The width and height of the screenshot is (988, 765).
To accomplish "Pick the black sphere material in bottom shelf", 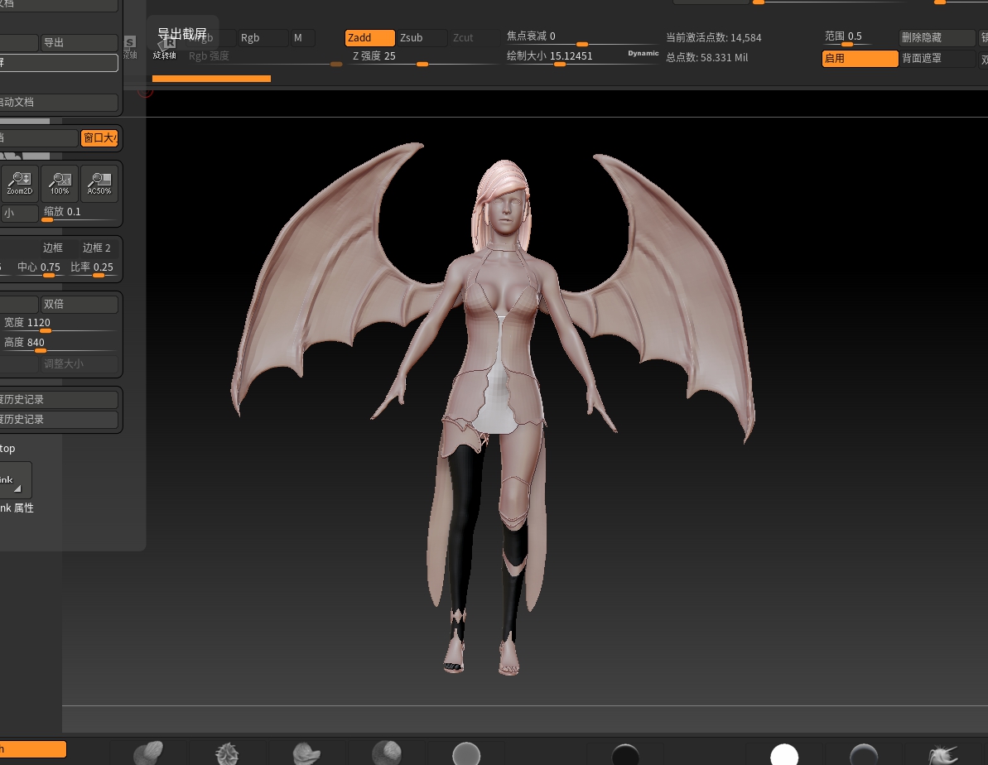I will 626,755.
